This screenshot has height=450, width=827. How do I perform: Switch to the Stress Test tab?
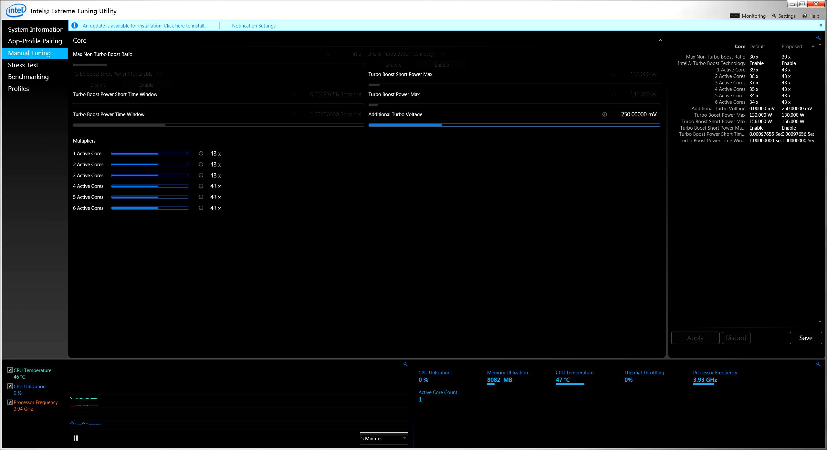tap(23, 65)
